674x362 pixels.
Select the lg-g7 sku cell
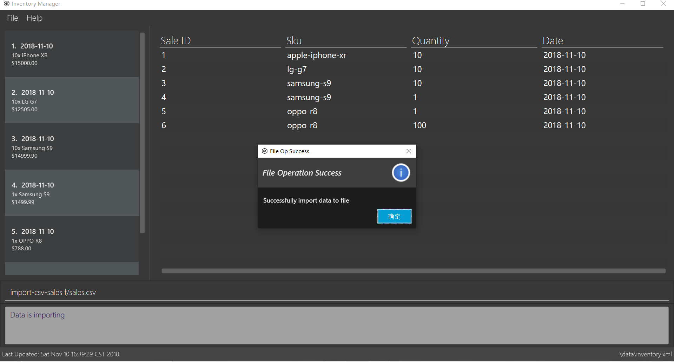pos(297,69)
